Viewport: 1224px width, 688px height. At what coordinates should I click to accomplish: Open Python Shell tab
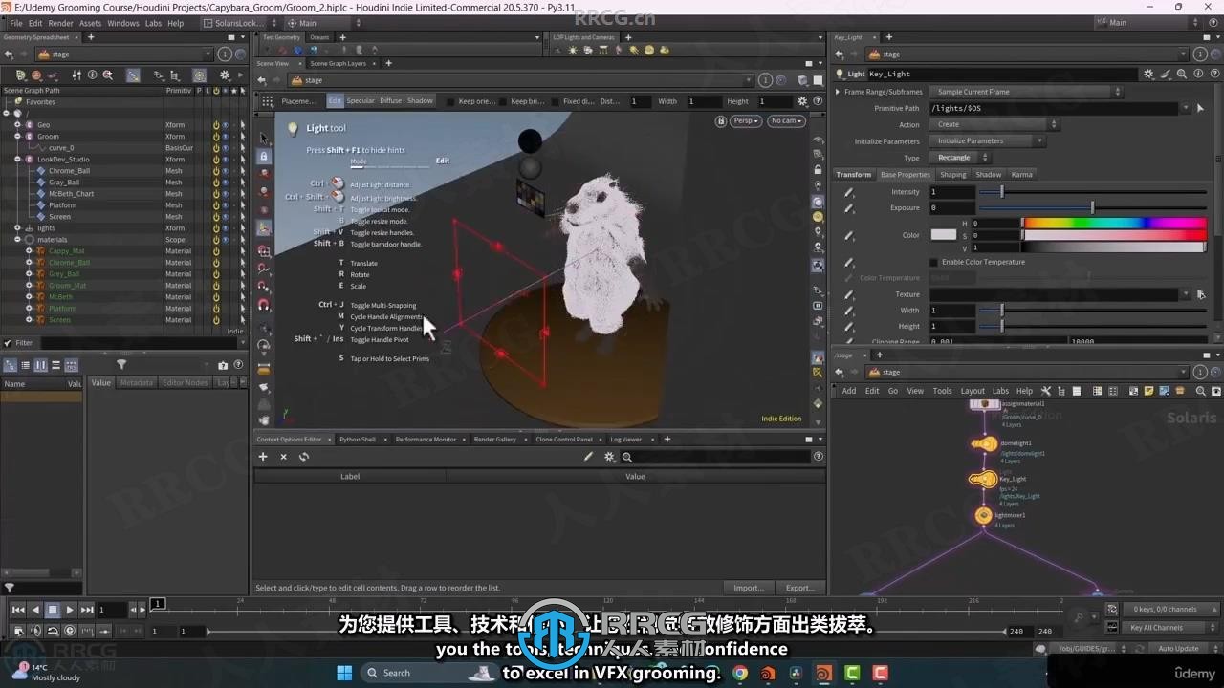pos(358,440)
